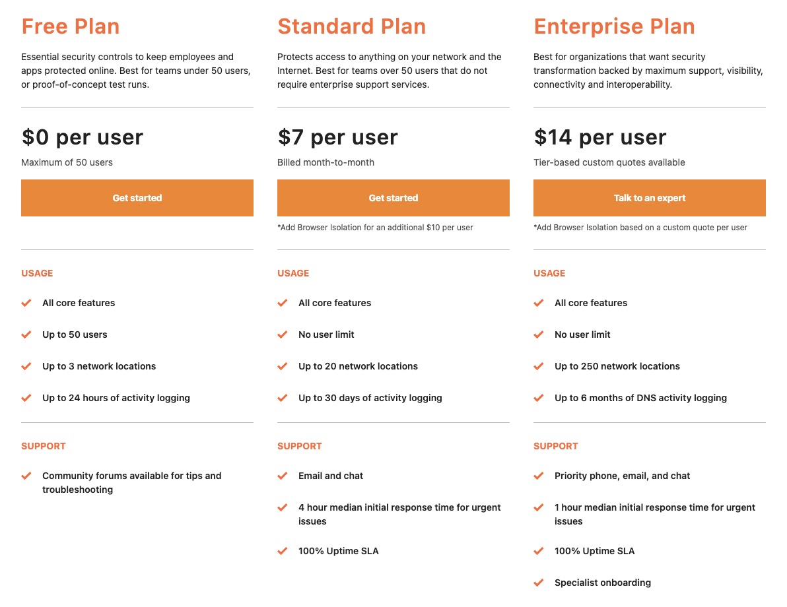Click the Enterprise Plan heading
The height and width of the screenshot is (607, 787).
tap(614, 26)
